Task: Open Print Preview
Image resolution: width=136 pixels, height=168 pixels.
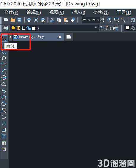Action: (36, 20)
